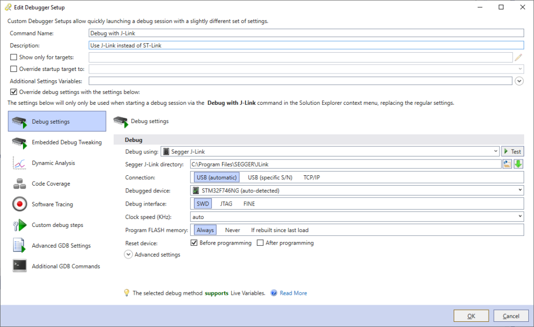
Task: Click the lightbulb hint icon
Action: pos(127,293)
